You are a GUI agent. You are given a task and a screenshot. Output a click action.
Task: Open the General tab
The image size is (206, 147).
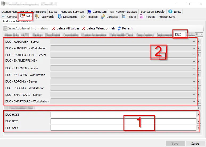(x=10, y=17)
